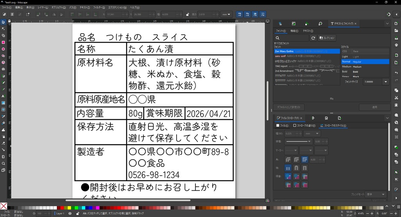Toggle scale rounded corners with rectangles

coord(247,14)
